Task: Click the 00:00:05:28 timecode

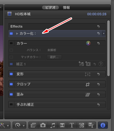Action: click(97, 14)
